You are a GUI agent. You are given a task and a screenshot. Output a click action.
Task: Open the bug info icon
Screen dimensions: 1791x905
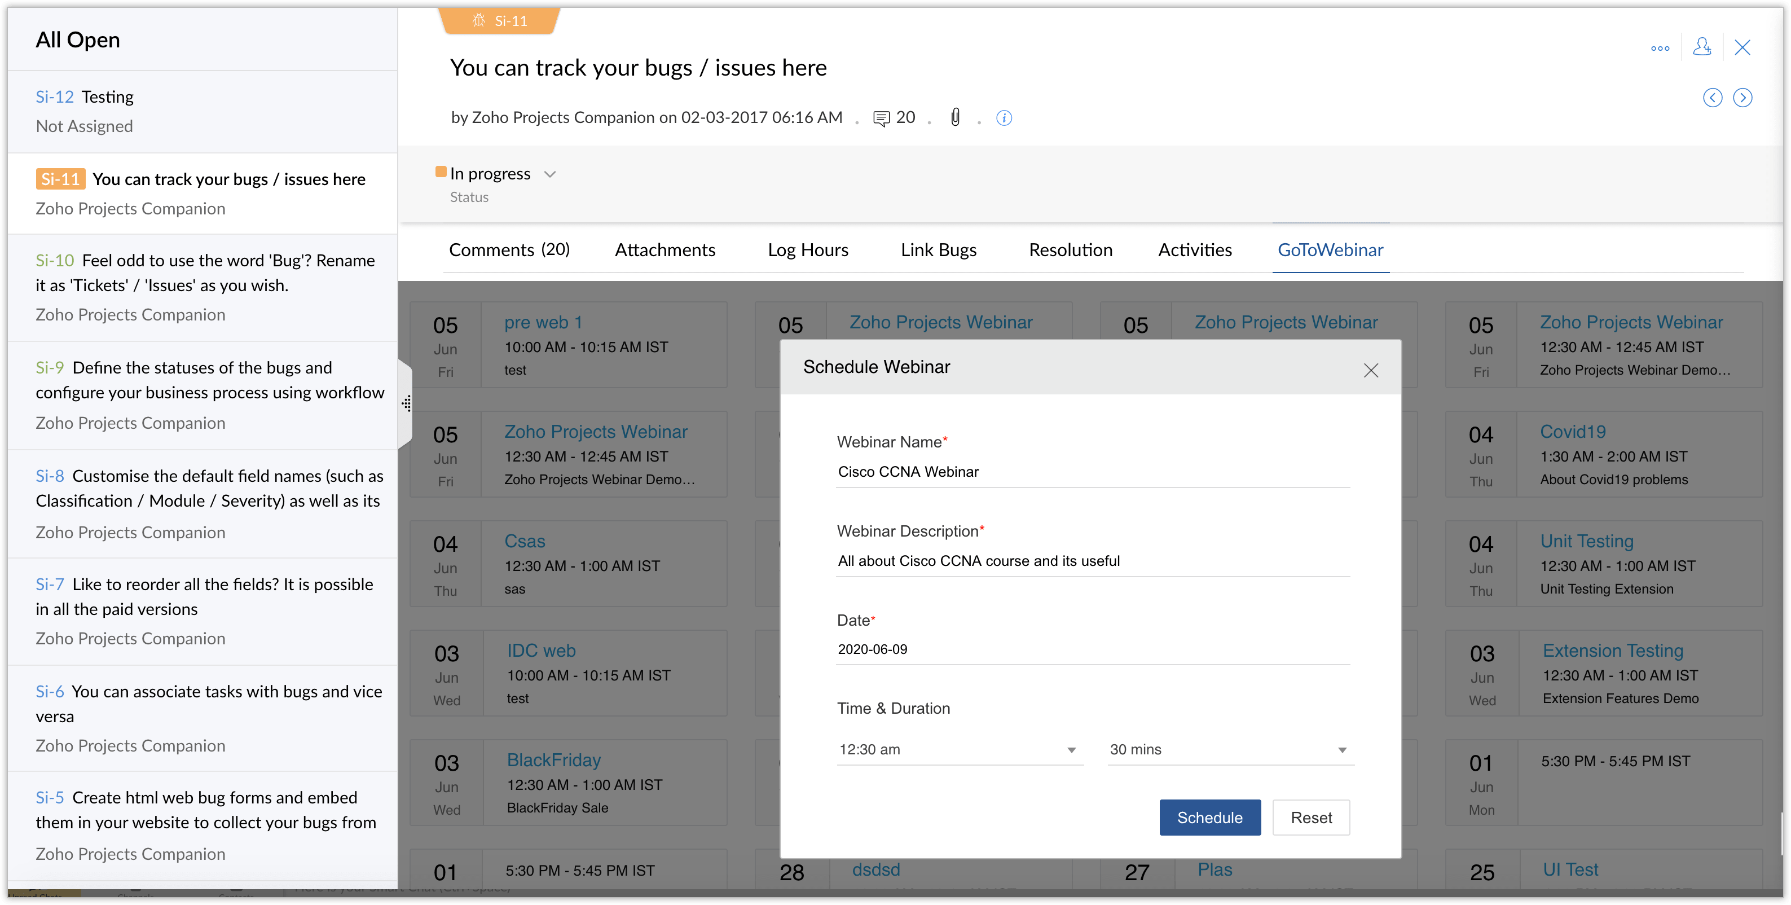[x=1004, y=117]
